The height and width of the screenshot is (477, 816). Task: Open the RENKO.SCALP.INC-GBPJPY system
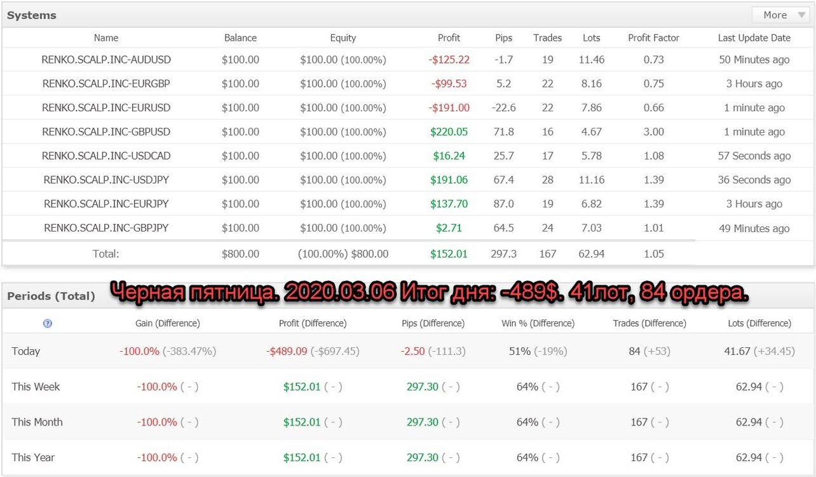pos(106,228)
